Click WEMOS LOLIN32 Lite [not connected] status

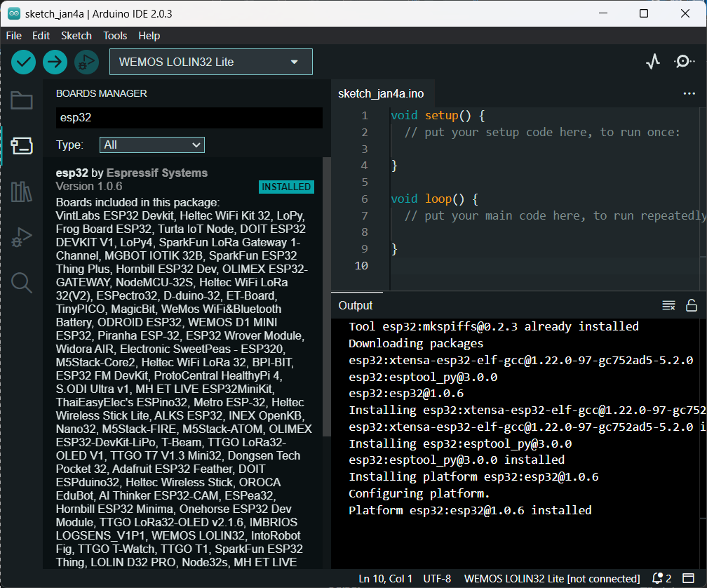tap(552, 579)
